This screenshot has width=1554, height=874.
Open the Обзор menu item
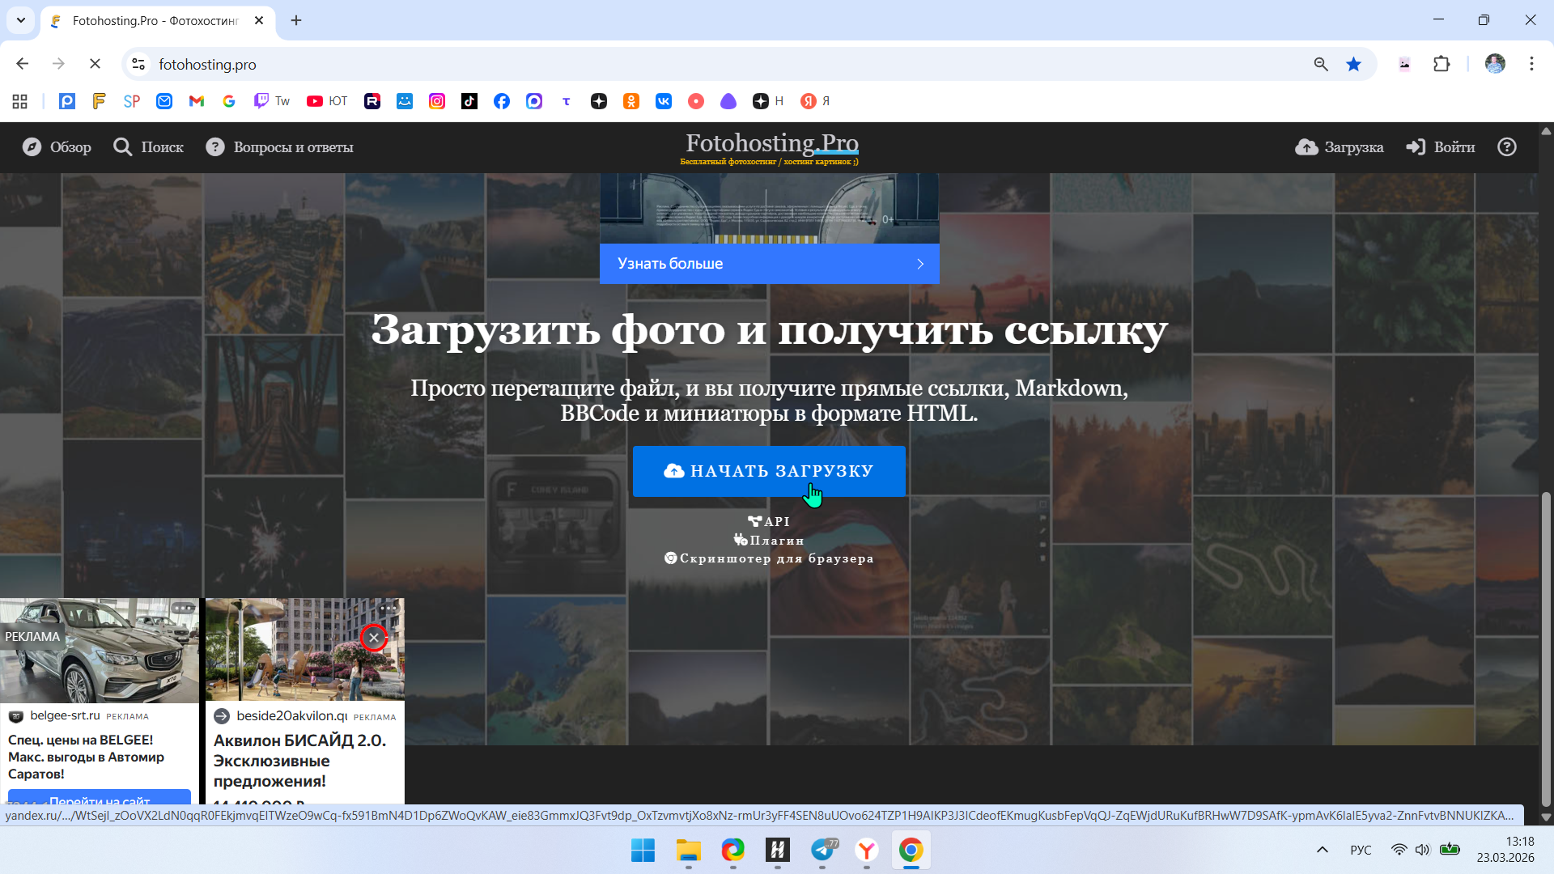[x=57, y=147]
